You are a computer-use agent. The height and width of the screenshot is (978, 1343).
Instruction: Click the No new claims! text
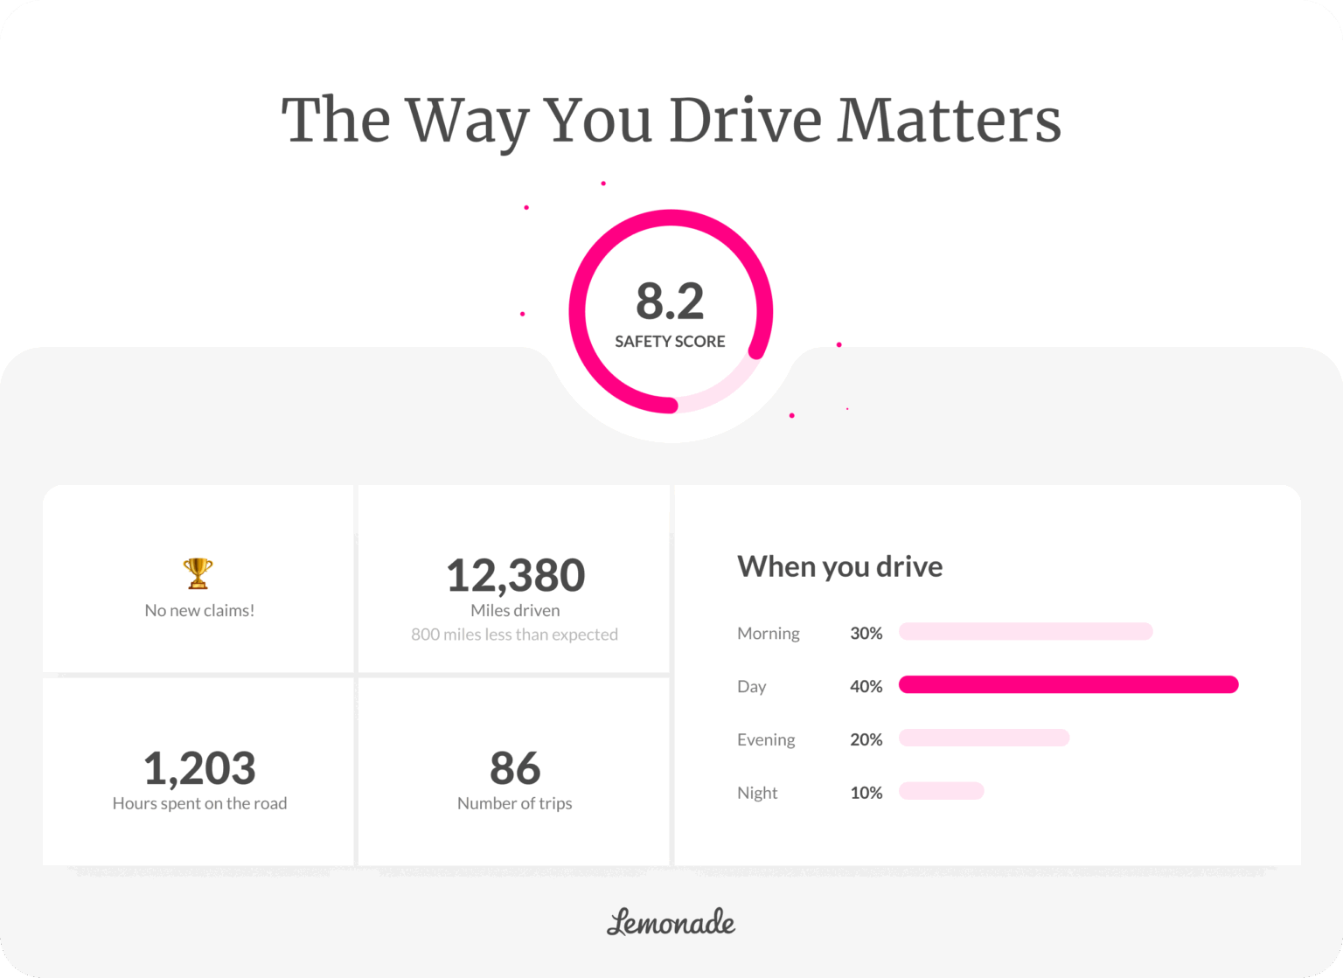[199, 611]
